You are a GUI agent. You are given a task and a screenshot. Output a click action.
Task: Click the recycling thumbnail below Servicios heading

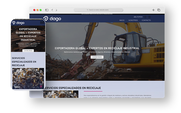[x=61, y=94]
